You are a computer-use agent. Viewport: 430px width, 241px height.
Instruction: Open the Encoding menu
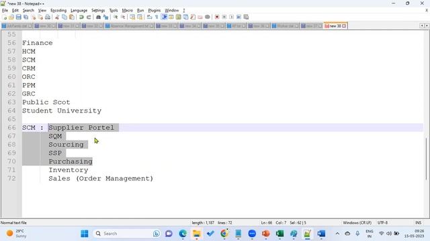pyautogui.click(x=58, y=11)
